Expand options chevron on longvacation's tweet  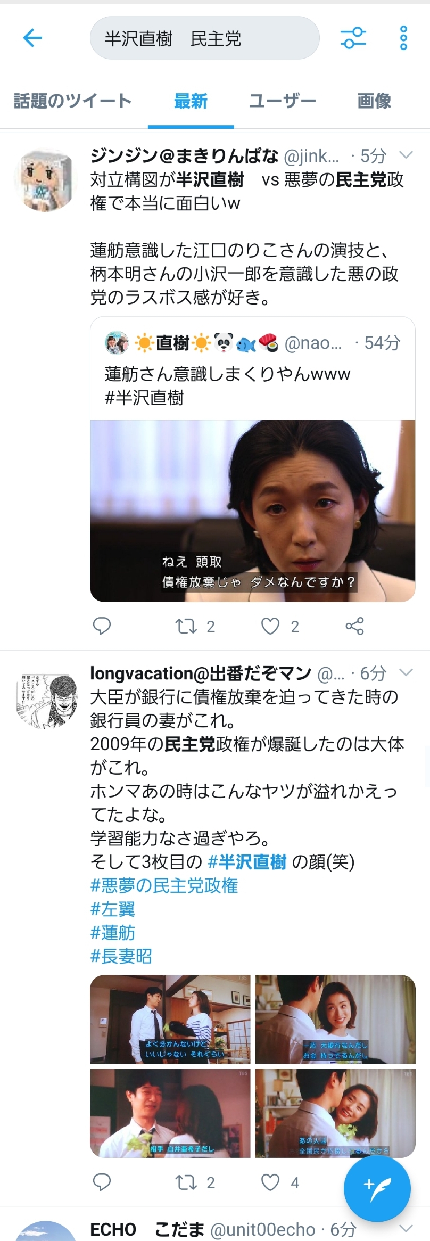pyautogui.click(x=406, y=672)
